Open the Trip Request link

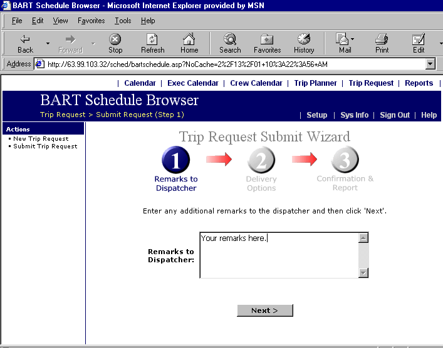371,83
